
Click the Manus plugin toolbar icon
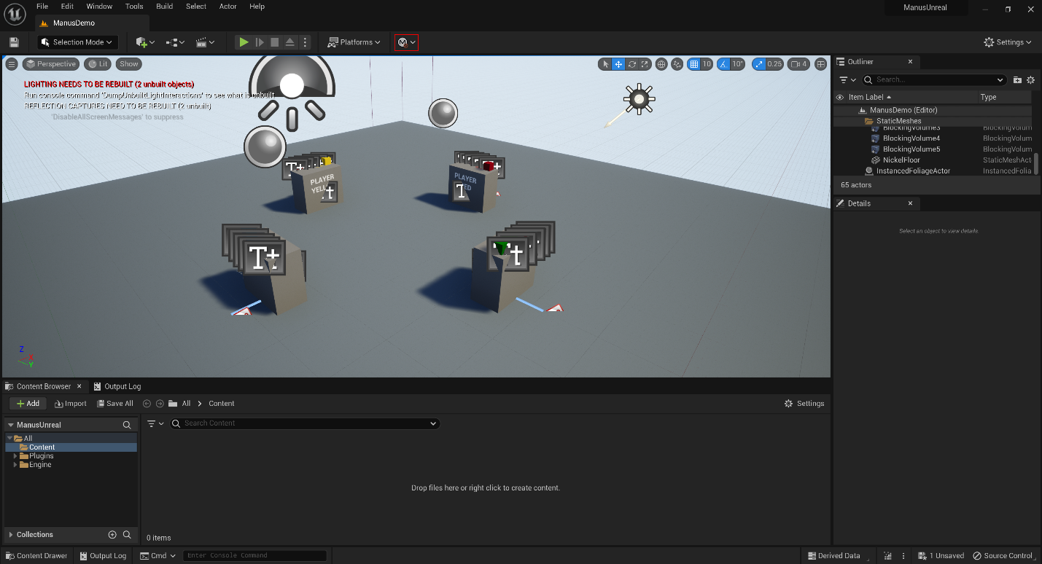[406, 42]
